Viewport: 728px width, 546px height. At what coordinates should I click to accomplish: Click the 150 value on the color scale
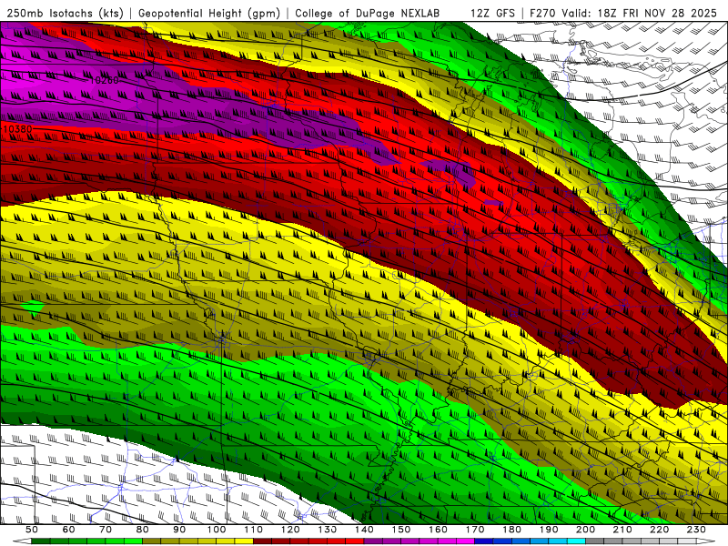point(400,530)
